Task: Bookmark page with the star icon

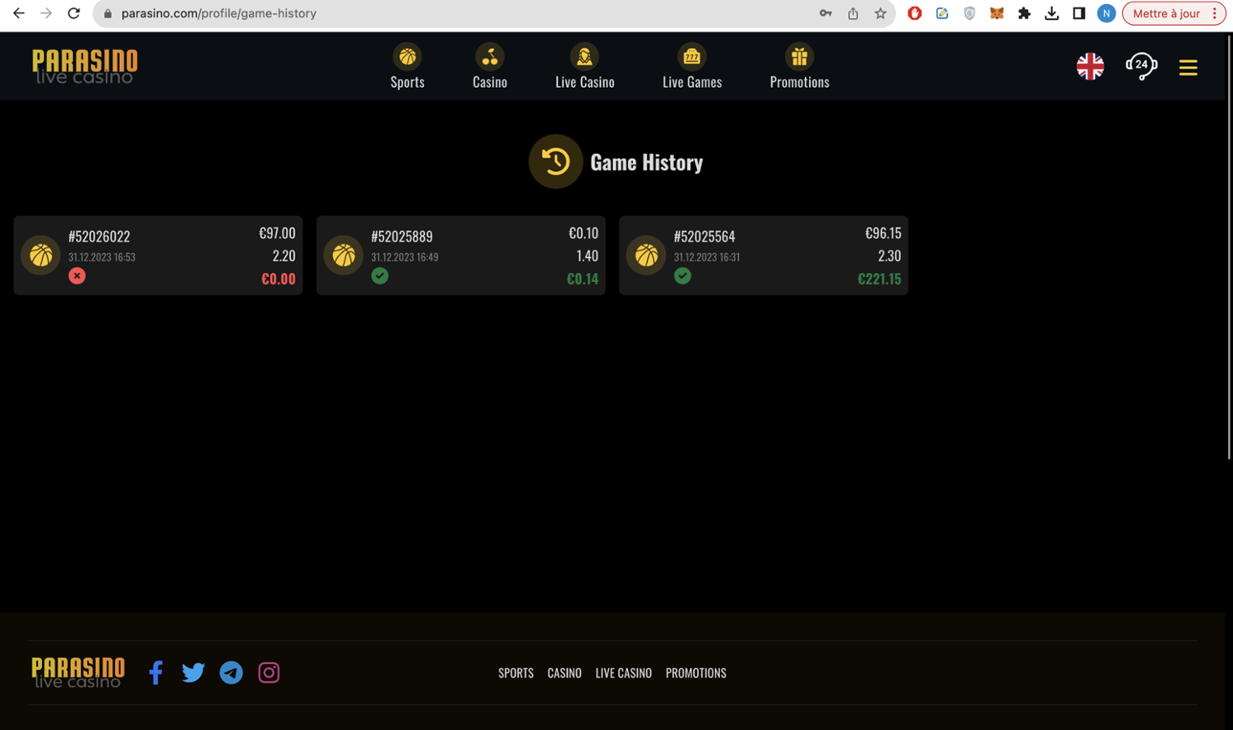Action: [880, 13]
